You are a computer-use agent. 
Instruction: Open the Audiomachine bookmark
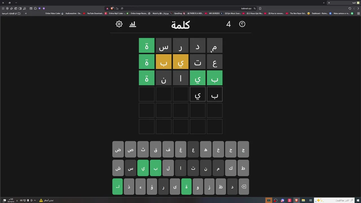[75, 13]
